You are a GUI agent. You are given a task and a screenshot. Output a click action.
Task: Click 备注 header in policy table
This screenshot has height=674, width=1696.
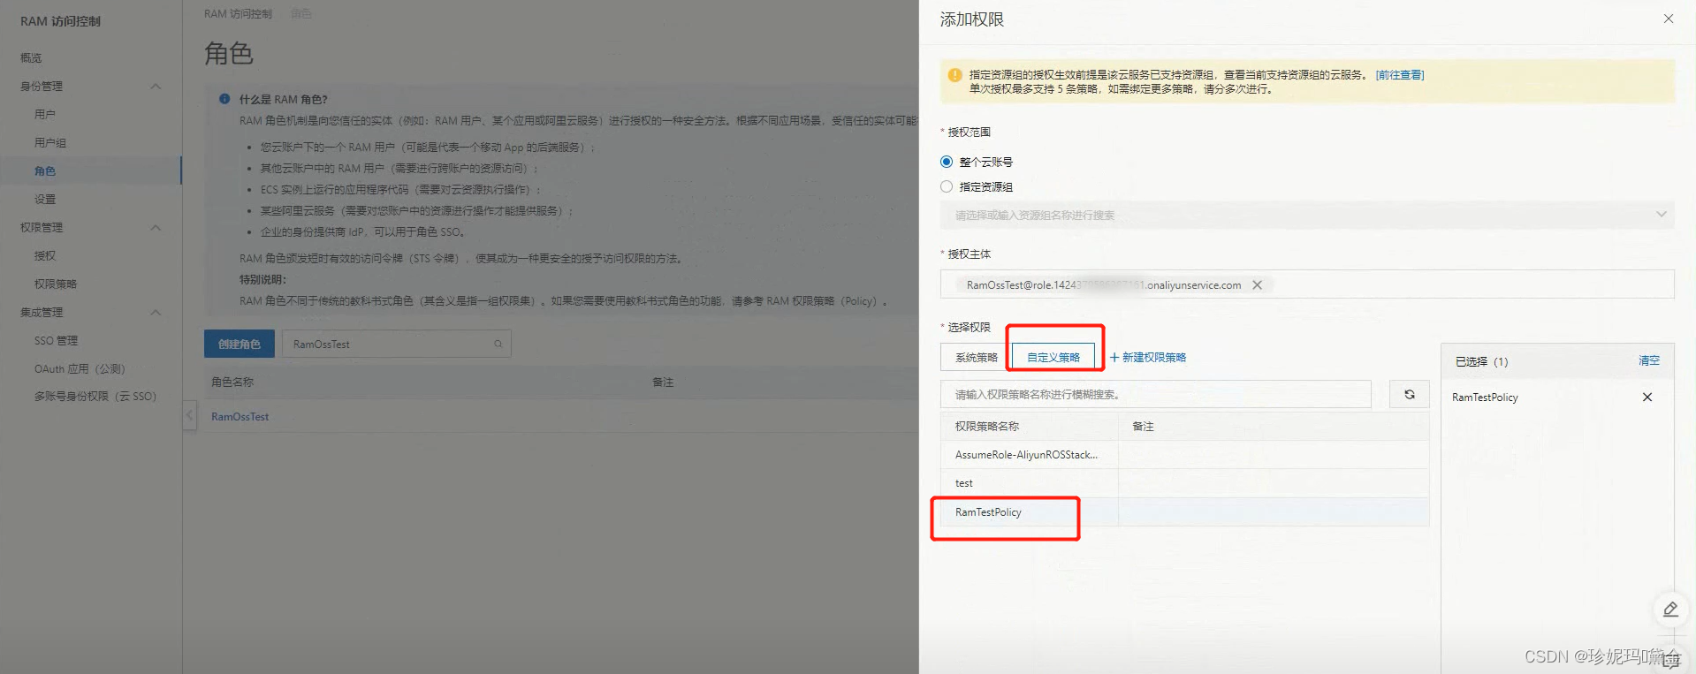[x=1143, y=426]
